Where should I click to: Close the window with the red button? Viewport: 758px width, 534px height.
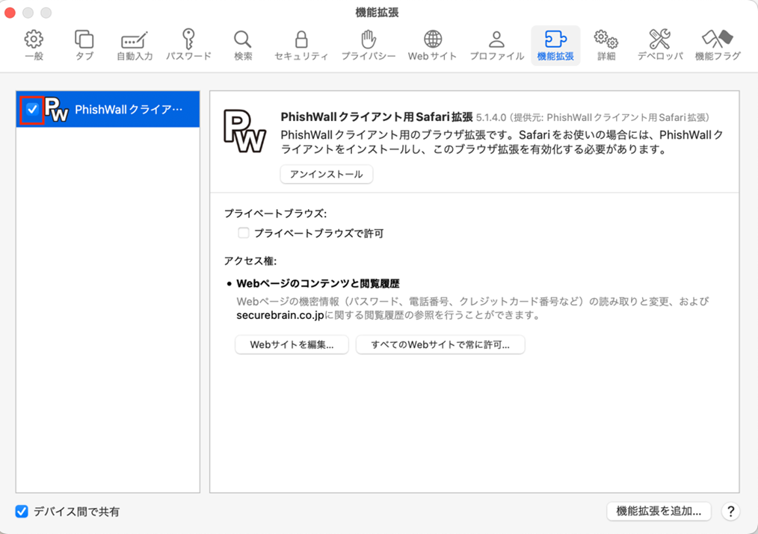coord(10,13)
